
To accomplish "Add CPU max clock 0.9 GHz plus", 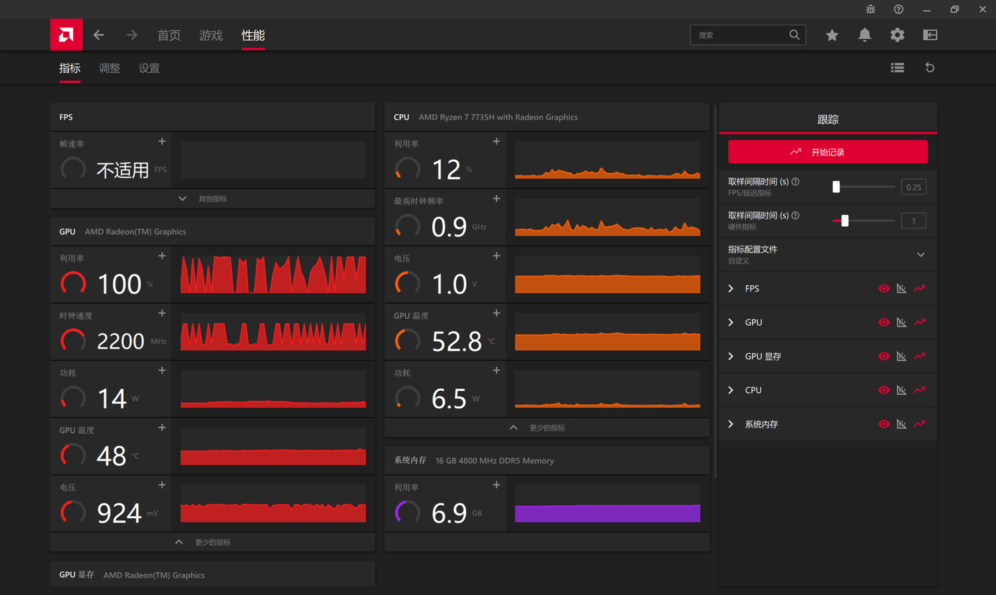I will (496, 199).
